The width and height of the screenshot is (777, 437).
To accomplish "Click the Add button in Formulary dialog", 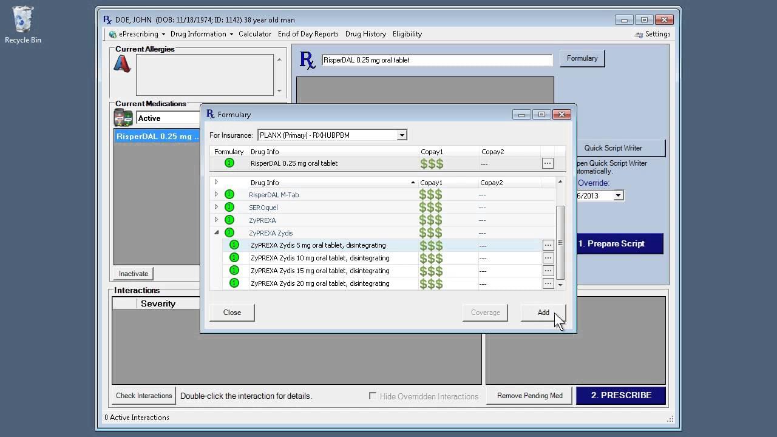I will 543,313.
